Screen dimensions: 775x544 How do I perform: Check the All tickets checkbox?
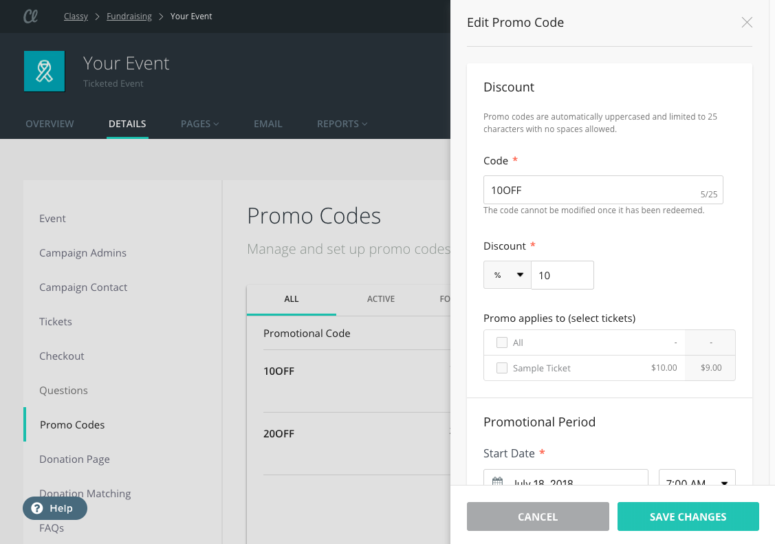502,342
